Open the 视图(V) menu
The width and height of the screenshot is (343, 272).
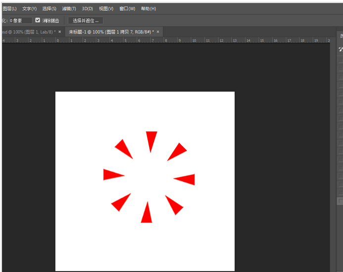click(x=106, y=9)
